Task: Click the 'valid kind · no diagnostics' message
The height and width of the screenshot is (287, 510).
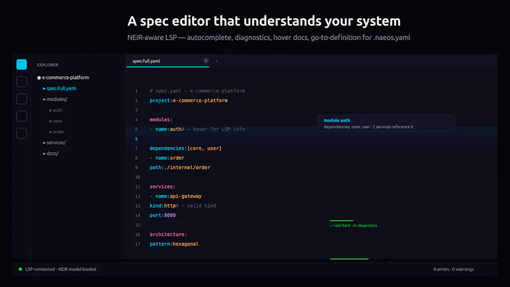Action: point(354,226)
